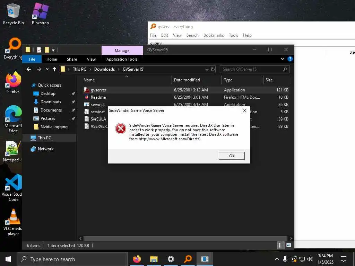Open the Bookmarks menu in Everything
Image resolution: width=355 pixels, height=266 pixels.
(x=214, y=35)
